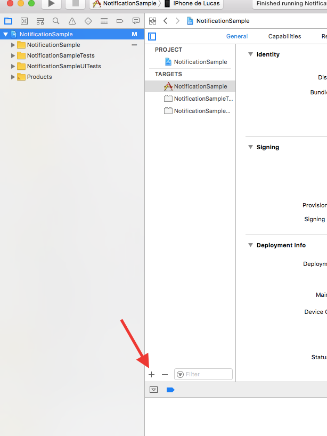The image size is (327, 436).
Task: Click the M source control status badge
Action: point(134,34)
